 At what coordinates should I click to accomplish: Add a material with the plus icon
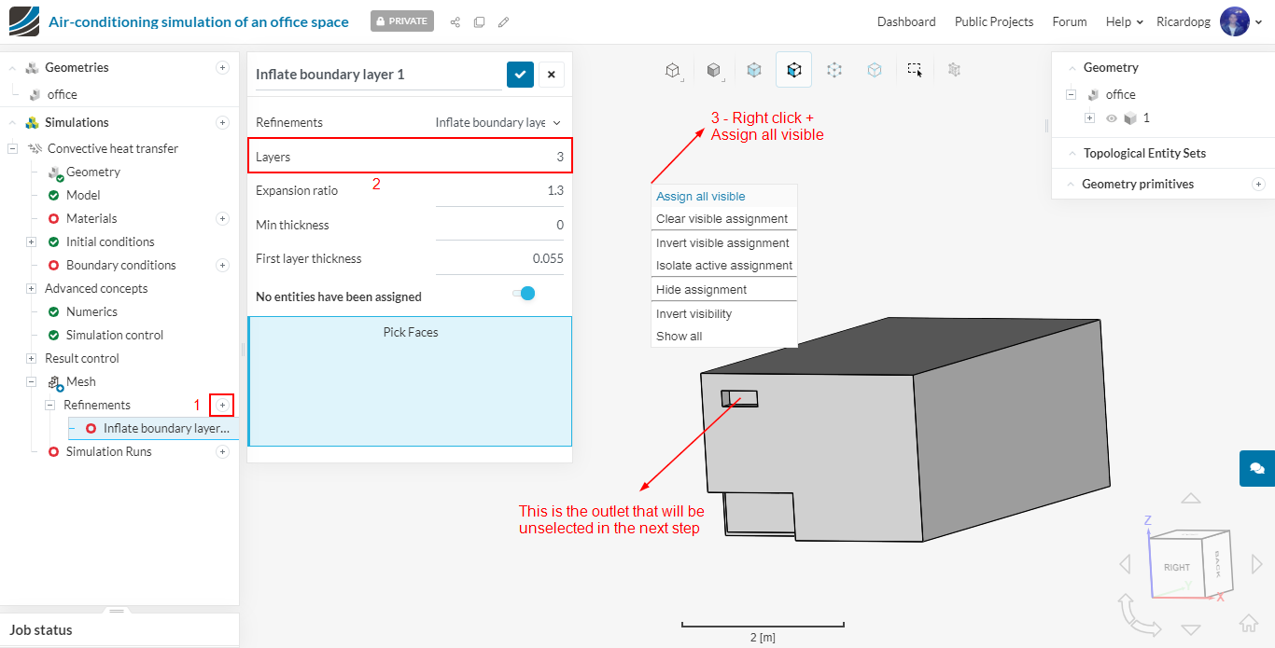click(x=222, y=218)
